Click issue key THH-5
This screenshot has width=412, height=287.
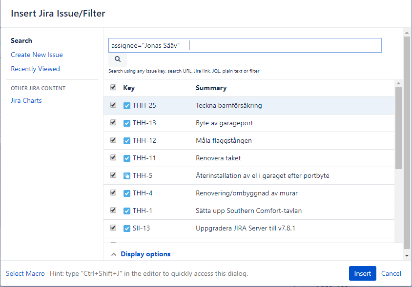143,175
